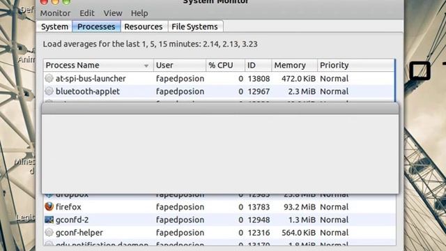This screenshot has height=251, width=446.
Task: Select the Processes tab
Action: pos(96,26)
